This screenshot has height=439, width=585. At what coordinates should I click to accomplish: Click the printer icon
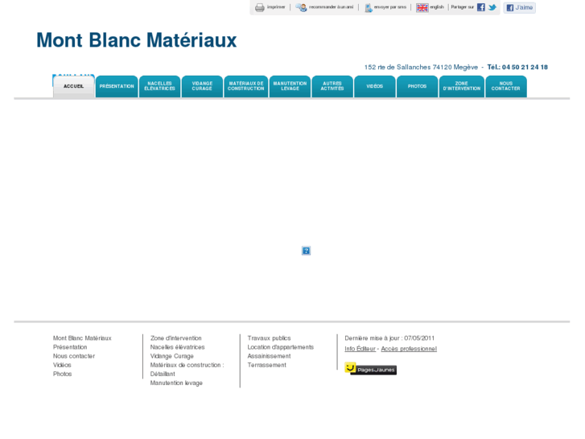[x=260, y=7]
